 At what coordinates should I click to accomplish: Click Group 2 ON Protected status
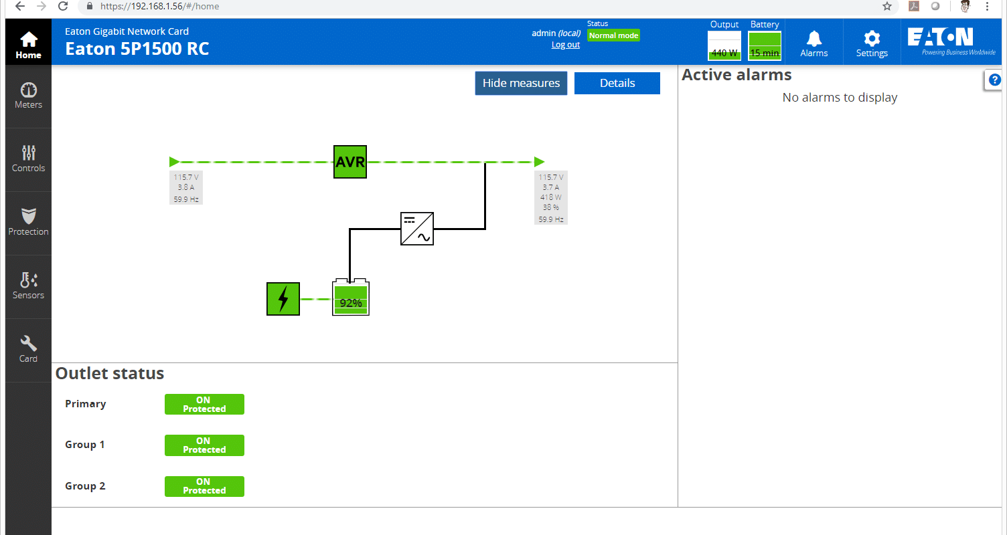204,486
